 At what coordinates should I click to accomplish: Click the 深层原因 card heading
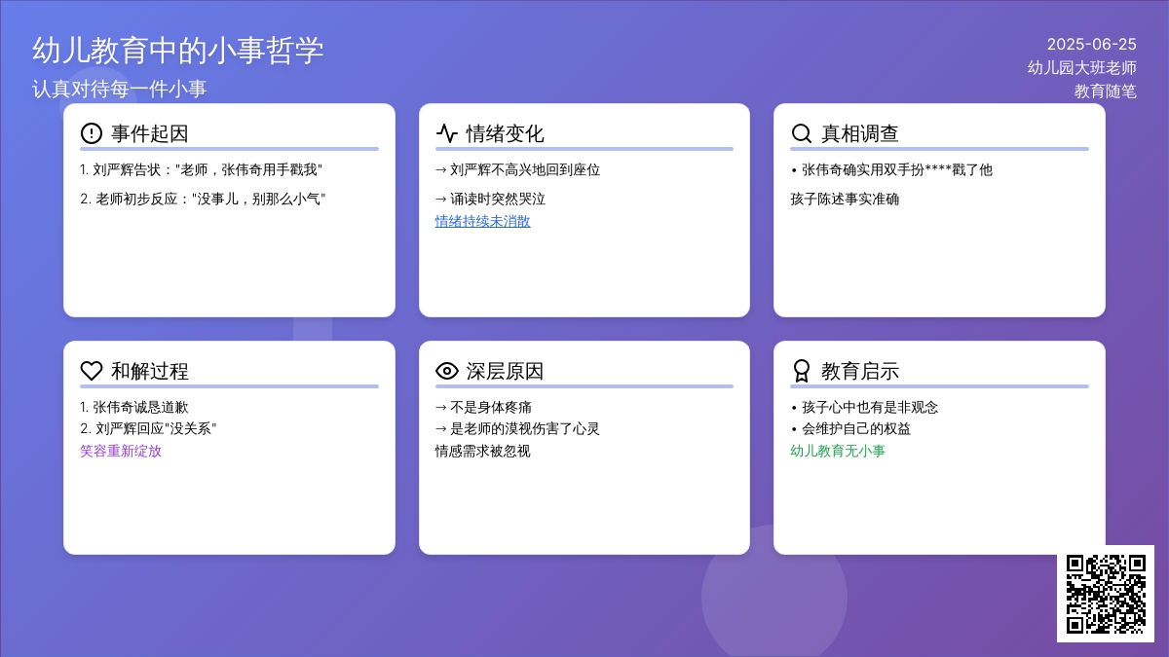point(505,371)
